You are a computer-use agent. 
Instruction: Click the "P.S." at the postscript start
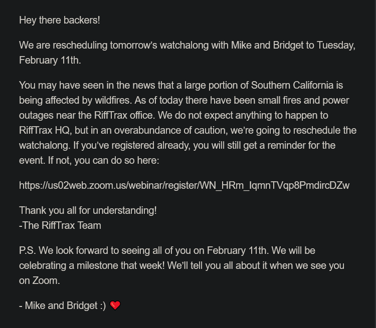pyautogui.click(x=28, y=250)
